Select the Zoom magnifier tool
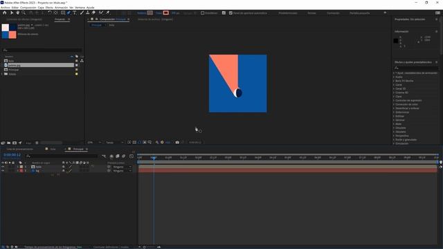The width and height of the screenshot is (443, 249). [x=24, y=12]
